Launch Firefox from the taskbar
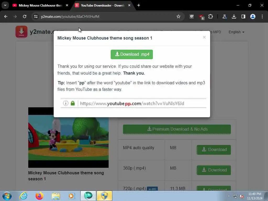Screen dimensions: 268x201 coord(39,196)
